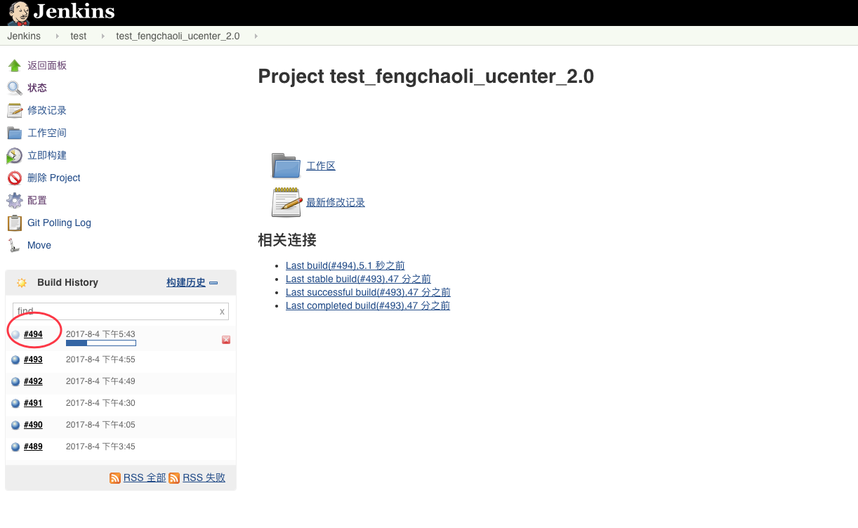Click the Jenkins title text in header

coord(74,12)
